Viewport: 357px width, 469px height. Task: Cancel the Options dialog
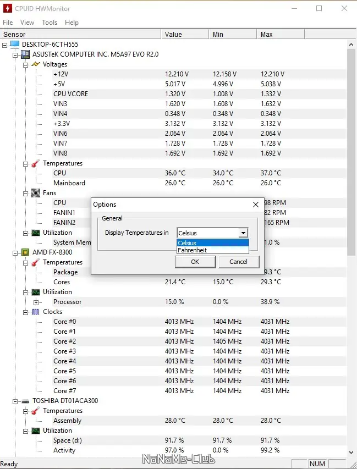pyautogui.click(x=239, y=262)
